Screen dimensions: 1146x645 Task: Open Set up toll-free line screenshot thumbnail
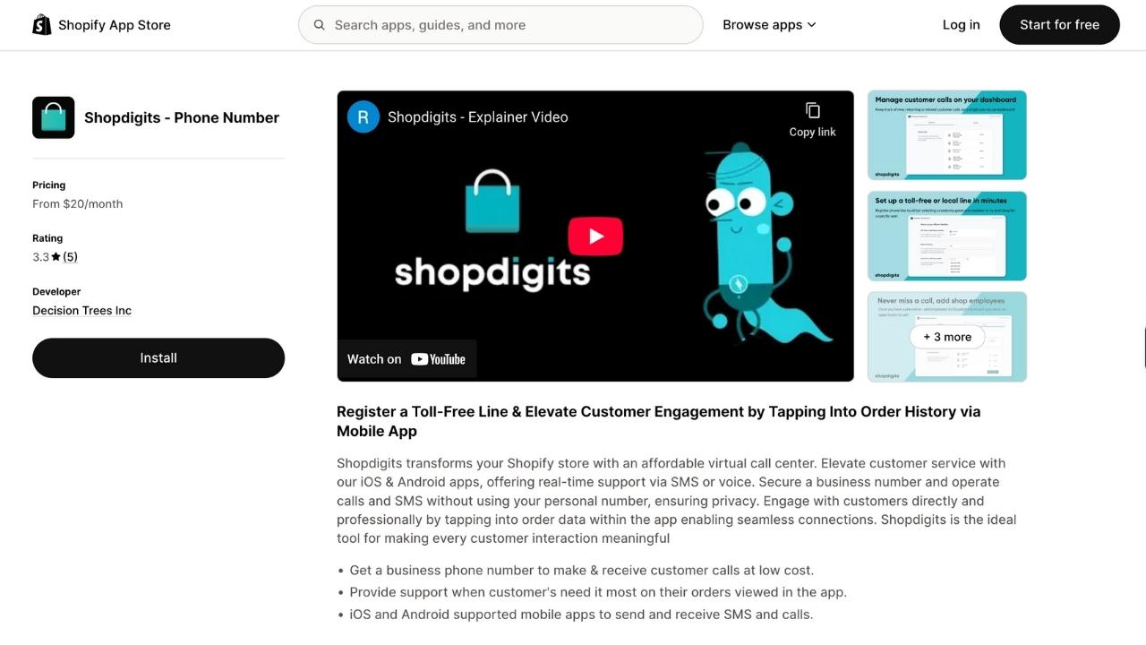pyautogui.click(x=947, y=236)
